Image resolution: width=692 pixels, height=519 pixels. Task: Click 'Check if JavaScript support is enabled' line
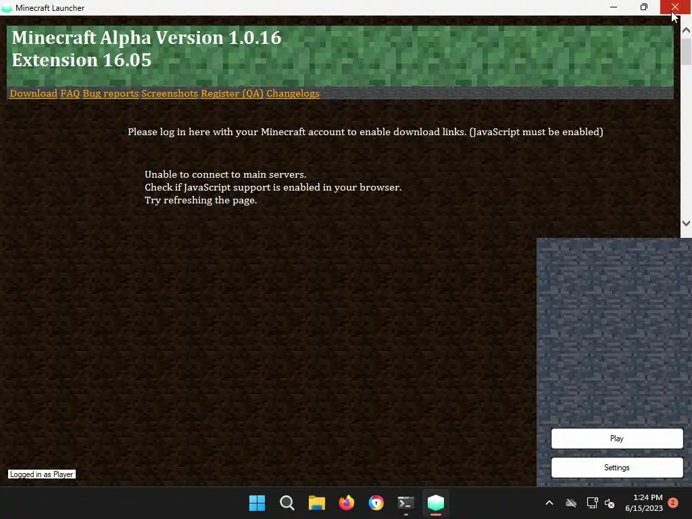(273, 187)
